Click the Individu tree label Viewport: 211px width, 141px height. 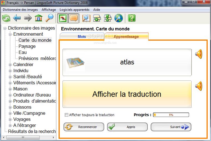[x=21, y=70]
